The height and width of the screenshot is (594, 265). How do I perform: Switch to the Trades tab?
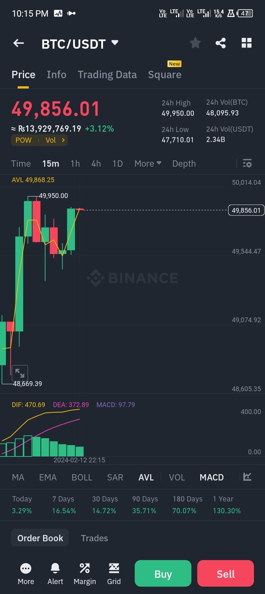click(x=94, y=538)
